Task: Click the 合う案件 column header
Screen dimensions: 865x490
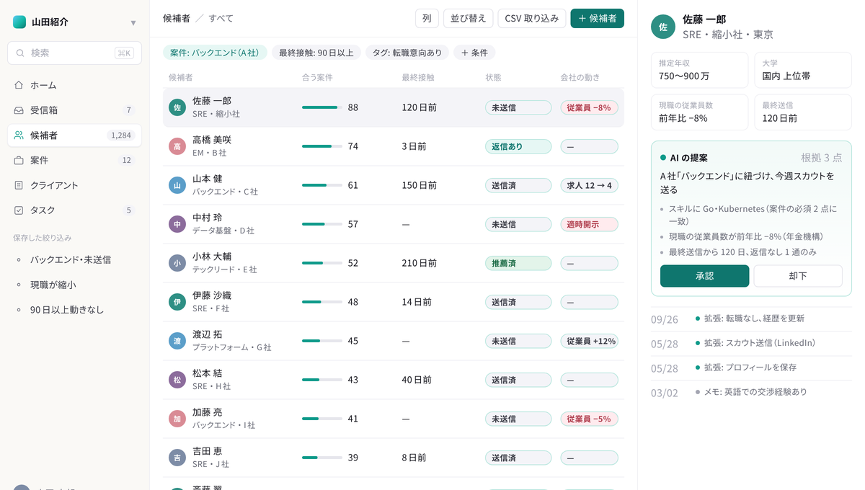Action: (x=317, y=77)
